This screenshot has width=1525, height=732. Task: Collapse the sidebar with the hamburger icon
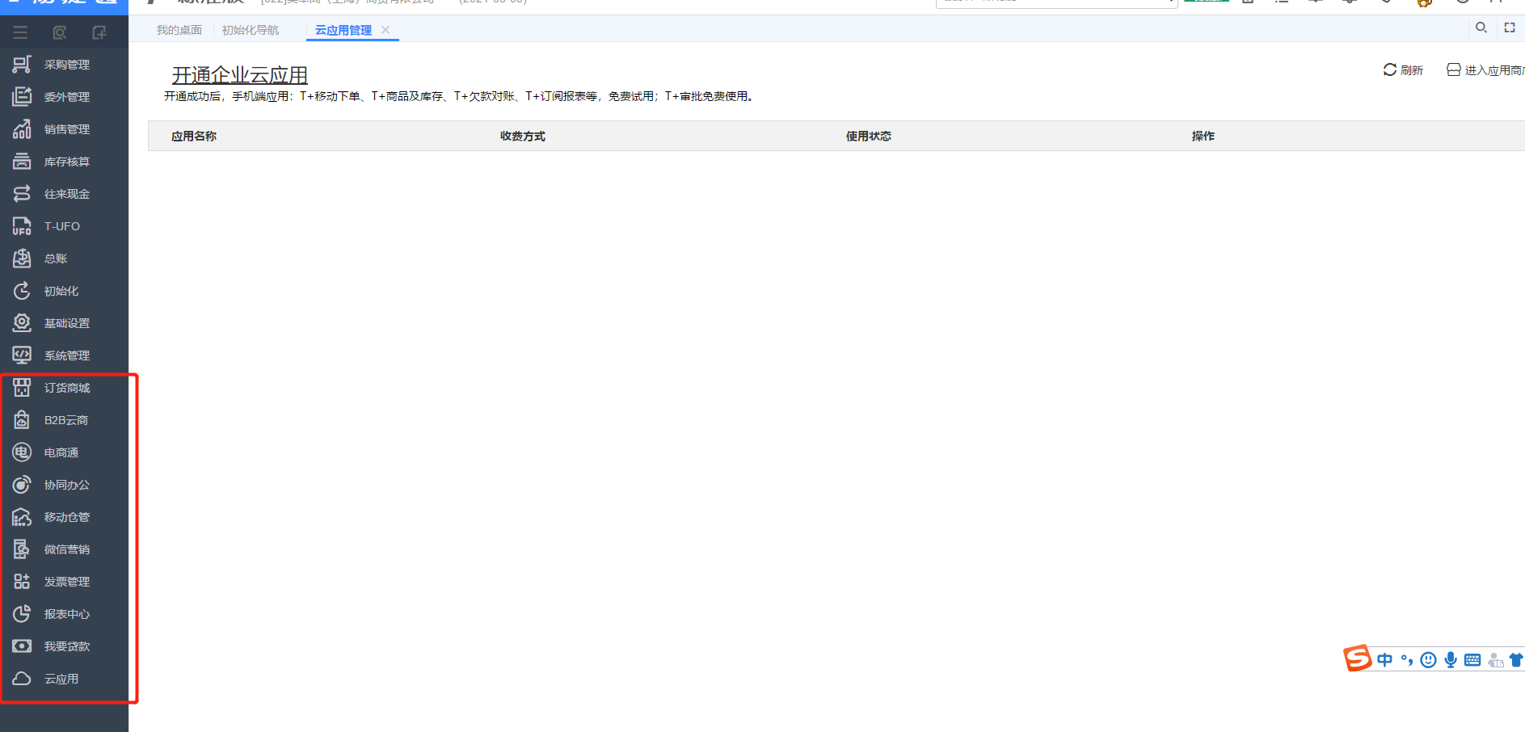coord(20,32)
